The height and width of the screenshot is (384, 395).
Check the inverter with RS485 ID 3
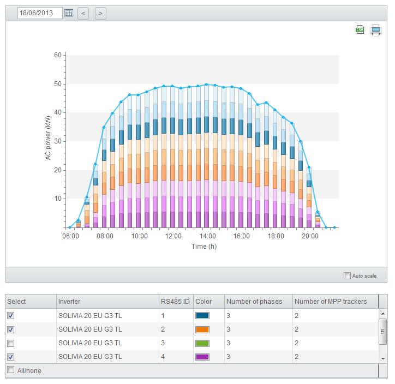click(x=10, y=343)
